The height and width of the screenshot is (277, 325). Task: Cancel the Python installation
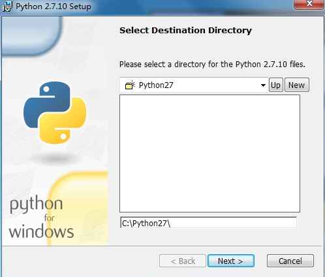coord(290,261)
